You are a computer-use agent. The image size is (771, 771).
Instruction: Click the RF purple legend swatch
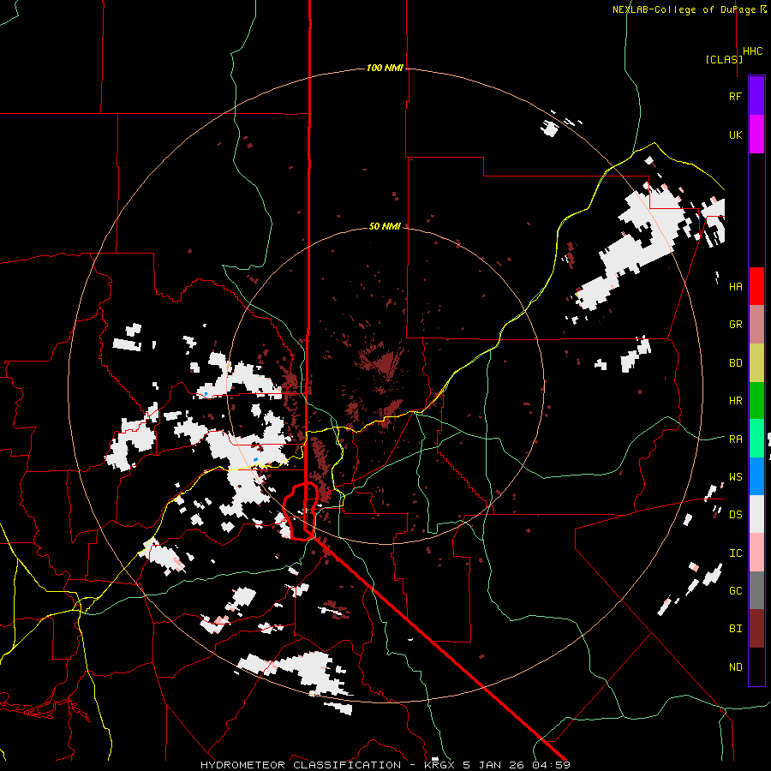click(756, 96)
